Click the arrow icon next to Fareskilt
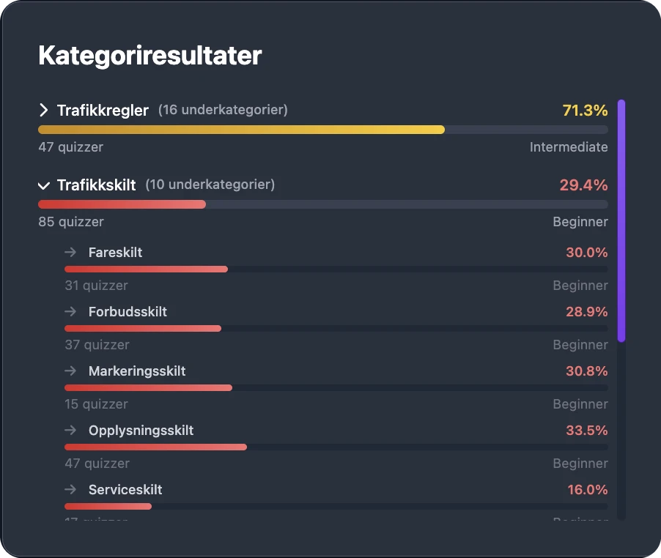 click(x=70, y=252)
